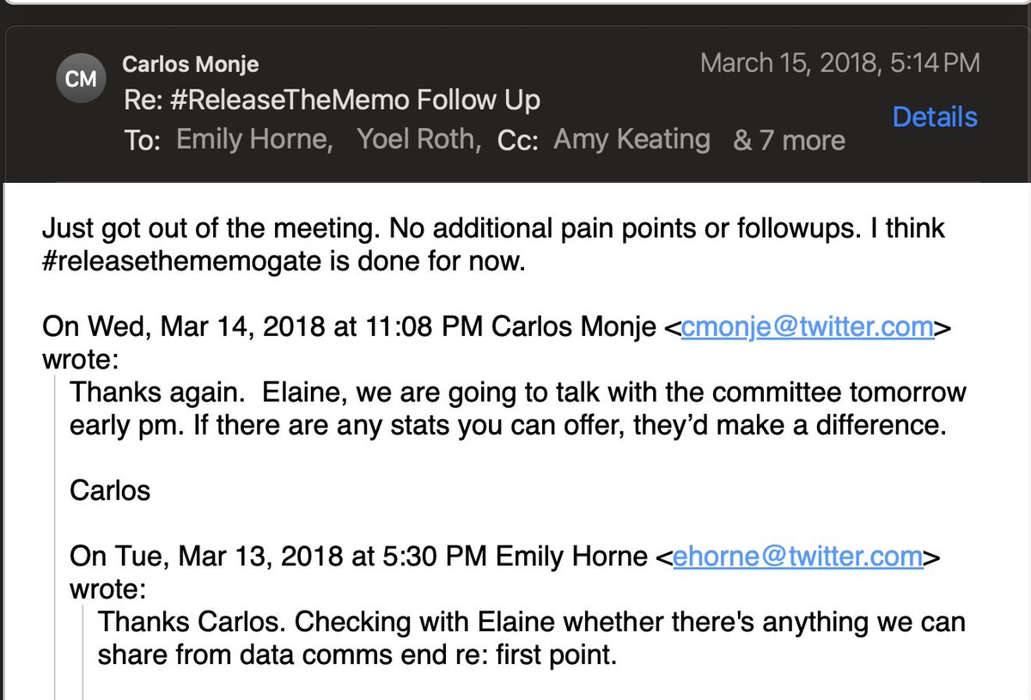
Task: Click the subject 'Re: #ReleaseTheMemo Follow Up'
Action: (331, 100)
